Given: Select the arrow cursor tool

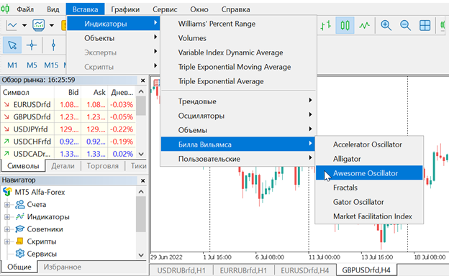Looking at the screenshot, I should (12, 45).
